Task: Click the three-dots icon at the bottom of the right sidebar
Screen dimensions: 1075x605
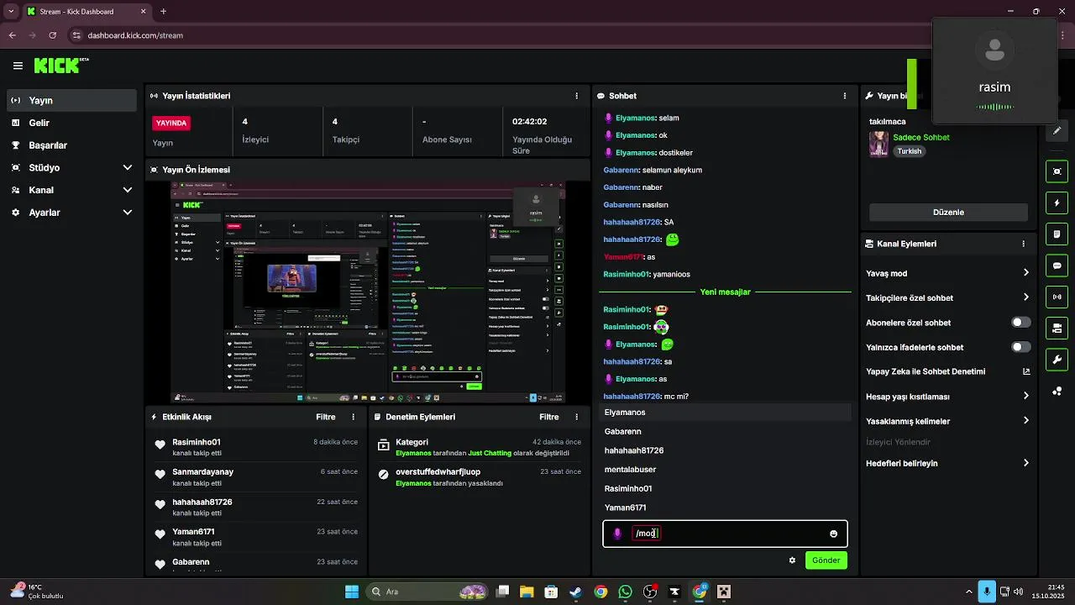Action: (x=1057, y=392)
